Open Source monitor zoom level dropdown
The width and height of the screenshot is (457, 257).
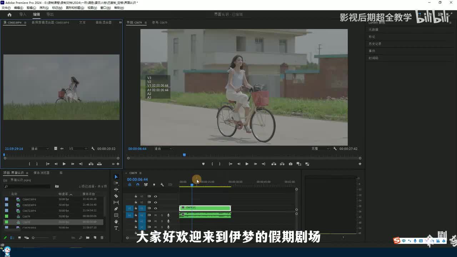[x=40, y=148]
